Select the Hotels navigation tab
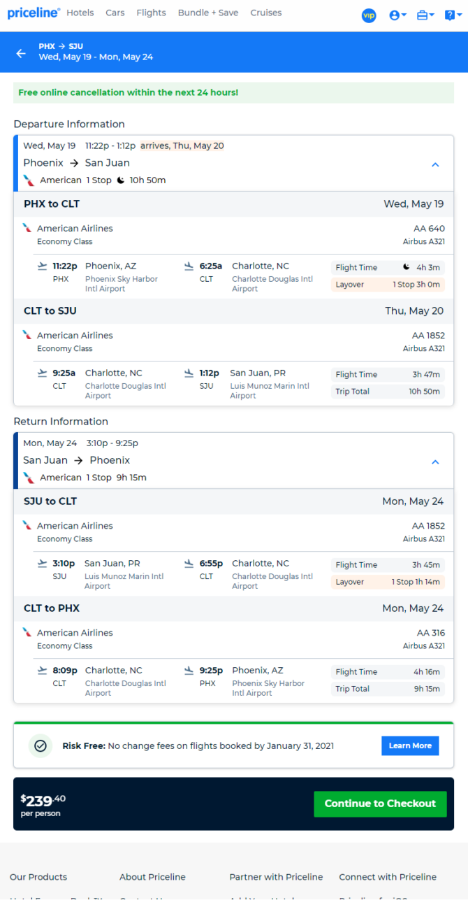Image resolution: width=468 pixels, height=900 pixels. click(x=80, y=13)
